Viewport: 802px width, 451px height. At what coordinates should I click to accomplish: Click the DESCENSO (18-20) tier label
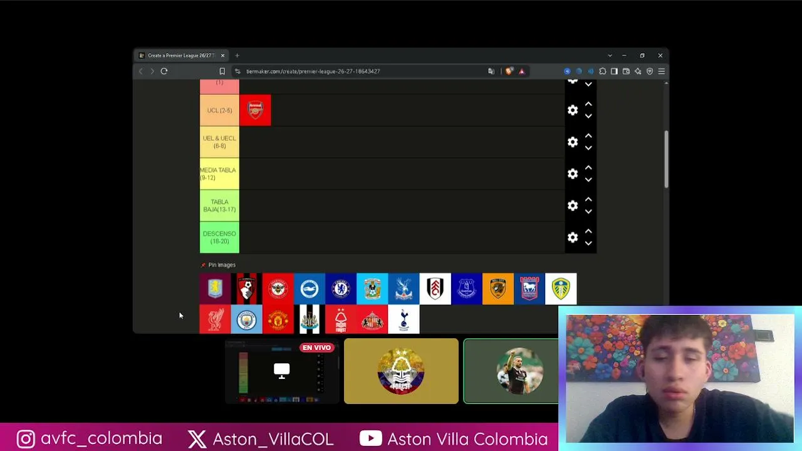(x=219, y=237)
